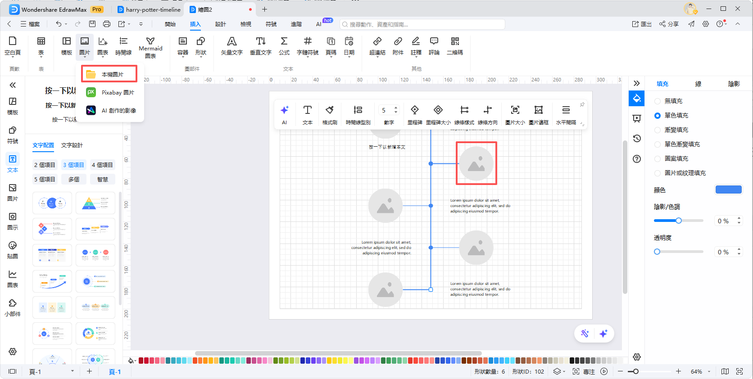Pin the floating toolbar
This screenshot has width=753, height=379.
click(x=582, y=104)
